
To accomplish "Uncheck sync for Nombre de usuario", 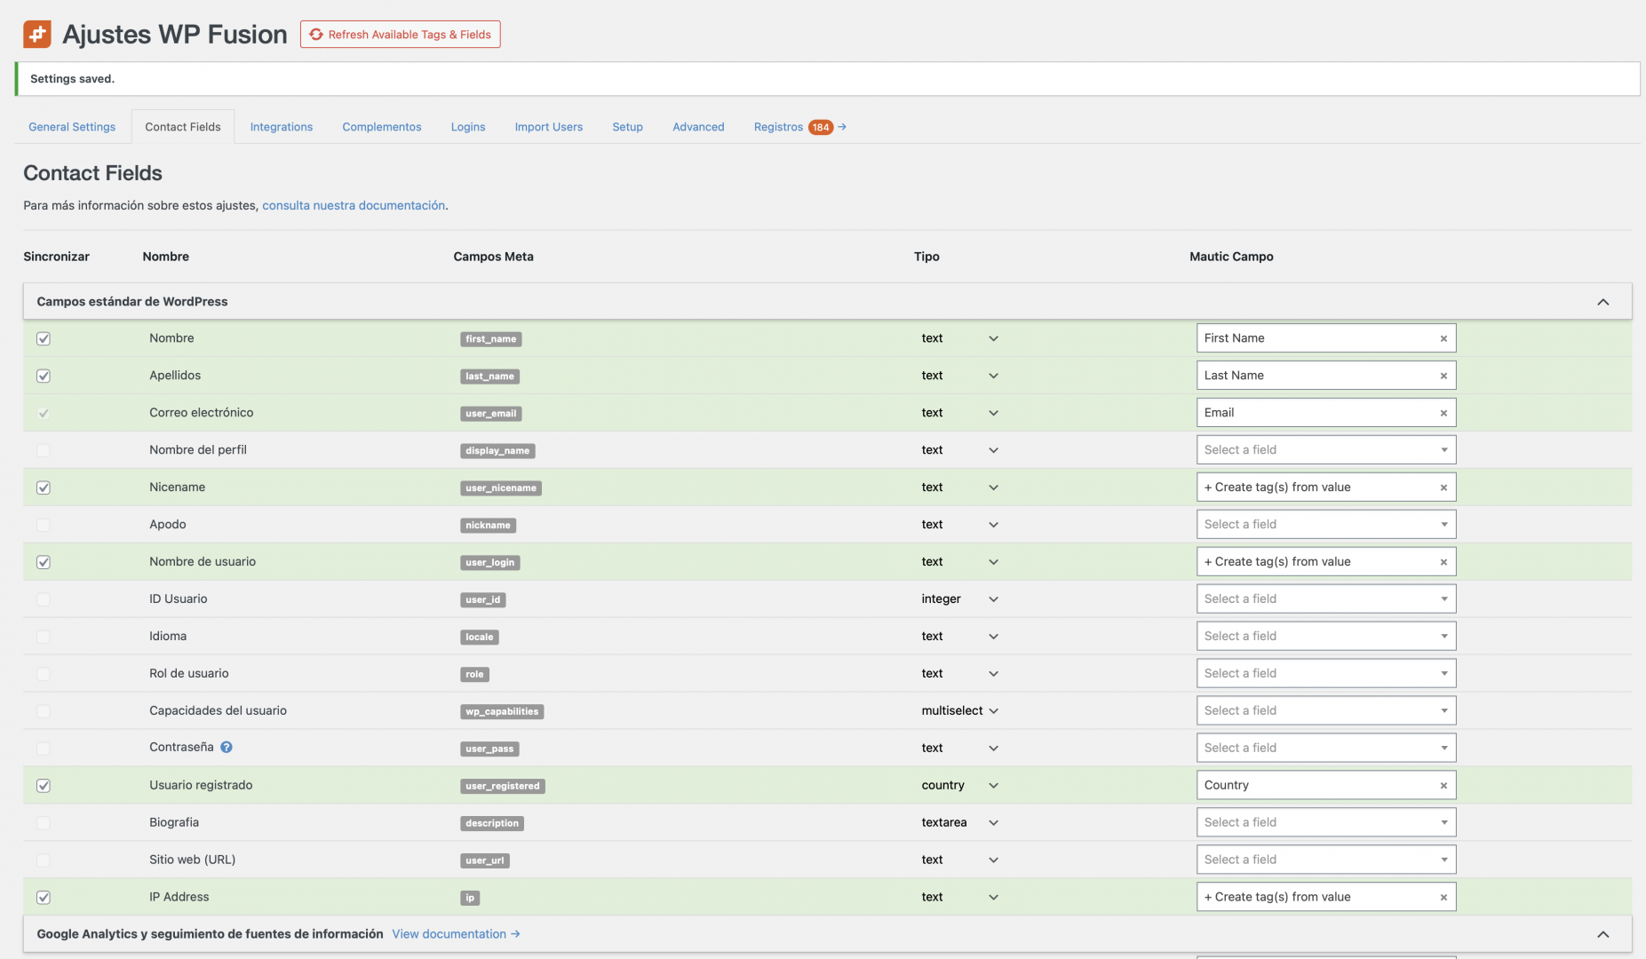I will [44, 562].
